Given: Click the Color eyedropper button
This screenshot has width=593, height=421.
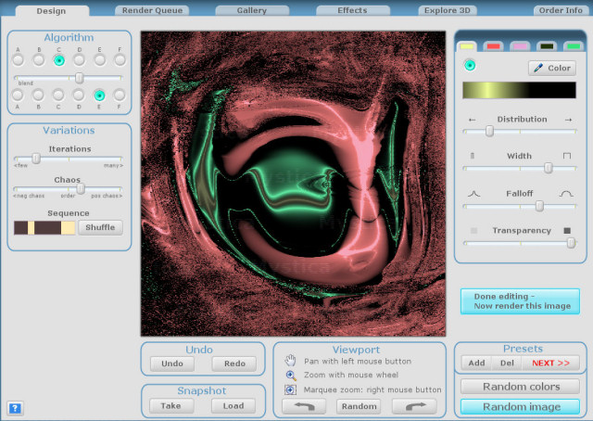Looking at the screenshot, I should (551, 68).
